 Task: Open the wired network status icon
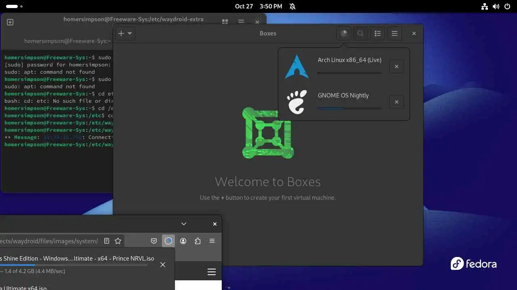click(485, 6)
